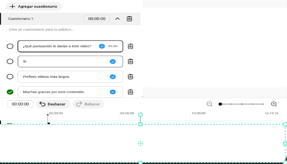Toggle the green checked 'Muchas gracias' answer
Viewport: 287px width, 164px height.
click(10, 92)
